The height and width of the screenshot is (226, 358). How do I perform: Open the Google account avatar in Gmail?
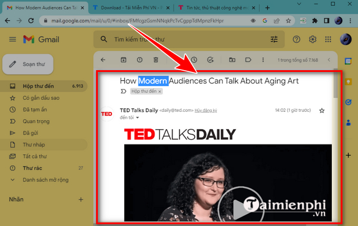click(x=345, y=39)
